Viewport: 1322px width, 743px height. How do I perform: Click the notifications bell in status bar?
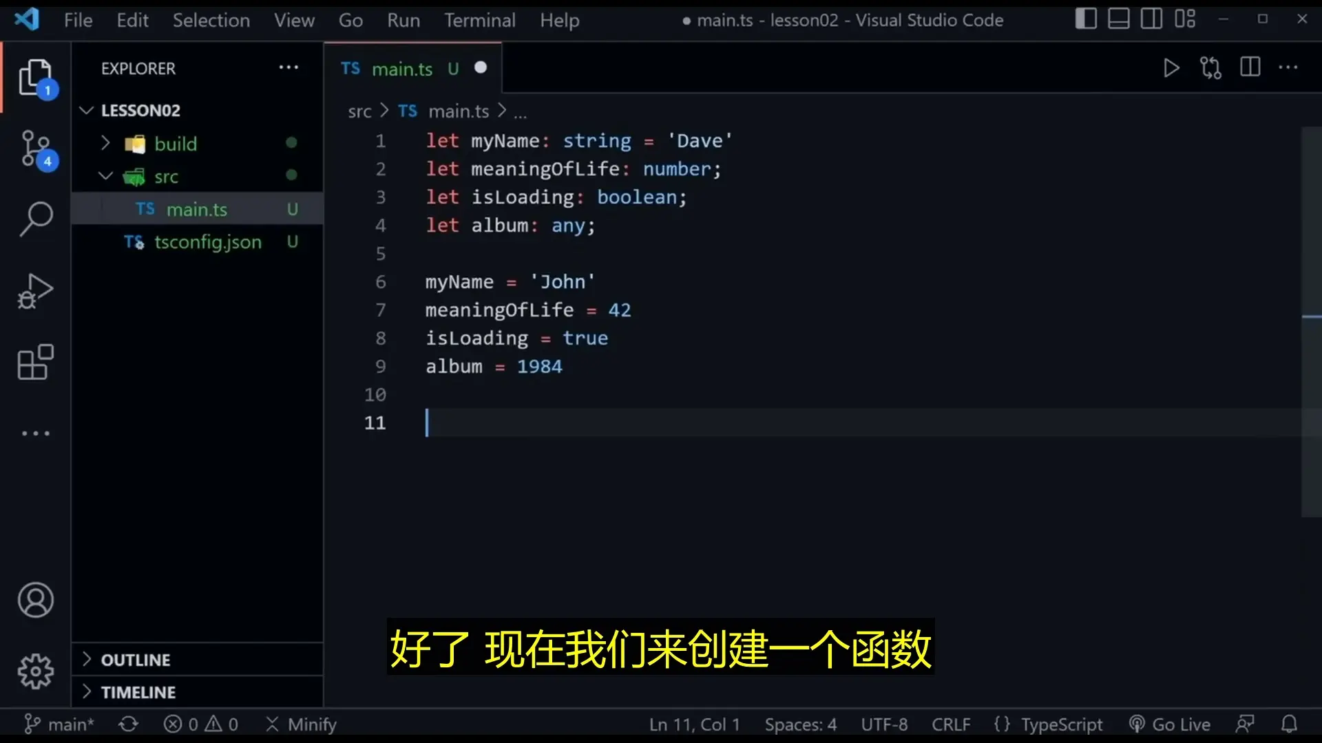(1289, 724)
